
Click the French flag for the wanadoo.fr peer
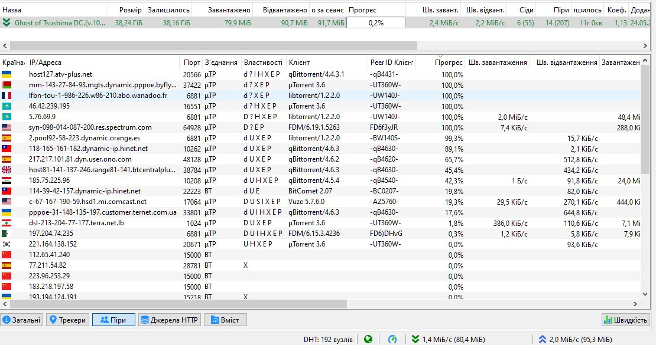[7, 96]
